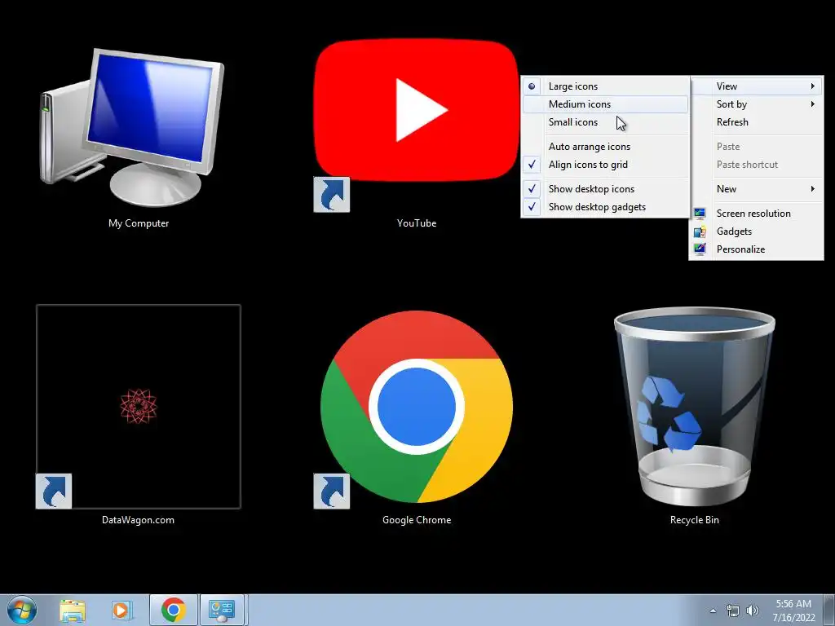Open Screen resolution from context menu

(x=756, y=214)
